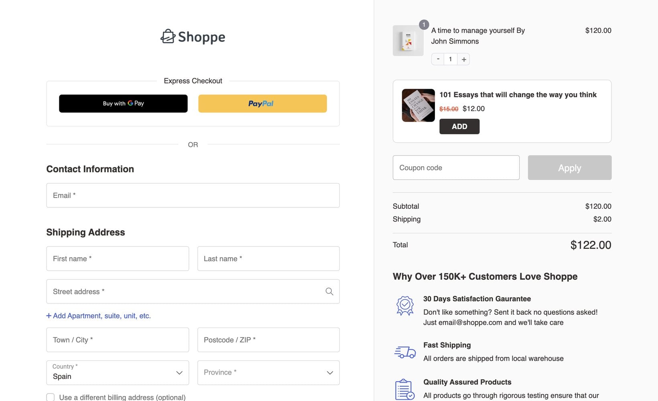658x401 pixels.
Task: Click the Fast Shipping heading
Action: point(447,345)
